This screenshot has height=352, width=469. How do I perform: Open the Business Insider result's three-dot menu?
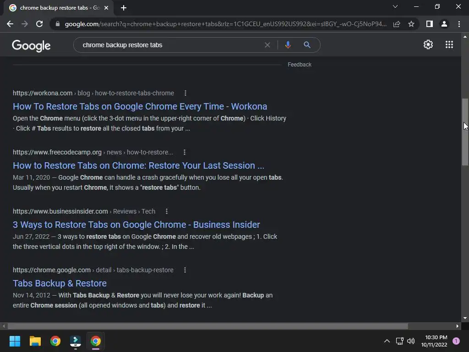[167, 211]
